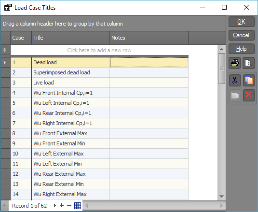Open the grid view icon in navigator

tap(78, 206)
